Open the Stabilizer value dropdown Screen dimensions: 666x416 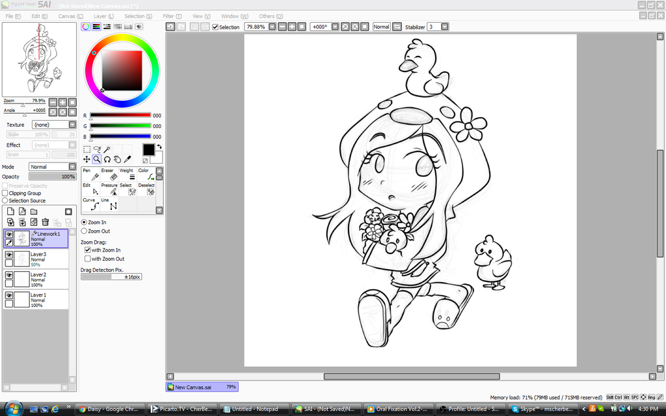tap(445, 27)
